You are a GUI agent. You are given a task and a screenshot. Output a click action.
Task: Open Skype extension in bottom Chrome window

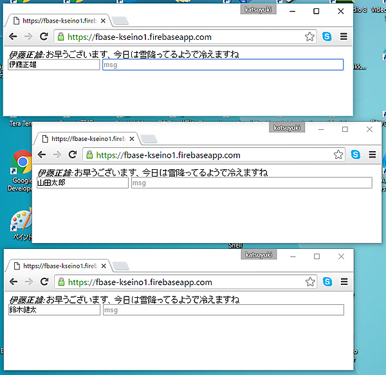coord(327,282)
